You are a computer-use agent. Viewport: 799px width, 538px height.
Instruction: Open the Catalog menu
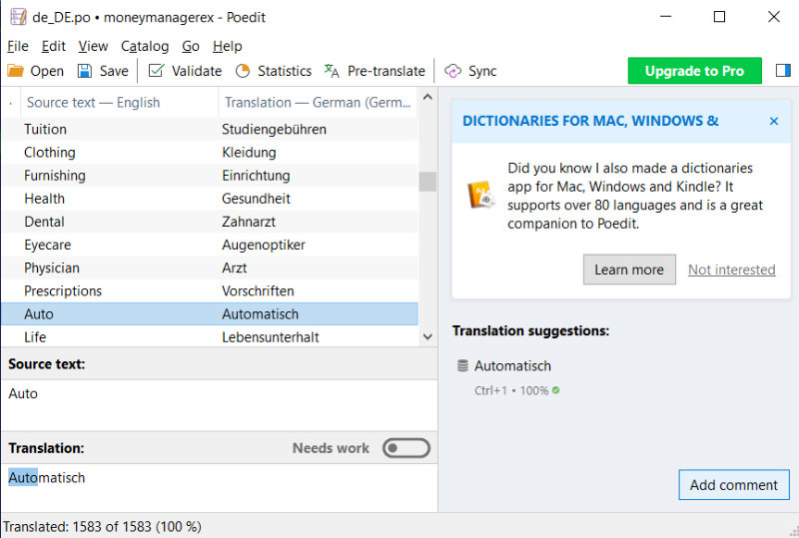coord(145,46)
